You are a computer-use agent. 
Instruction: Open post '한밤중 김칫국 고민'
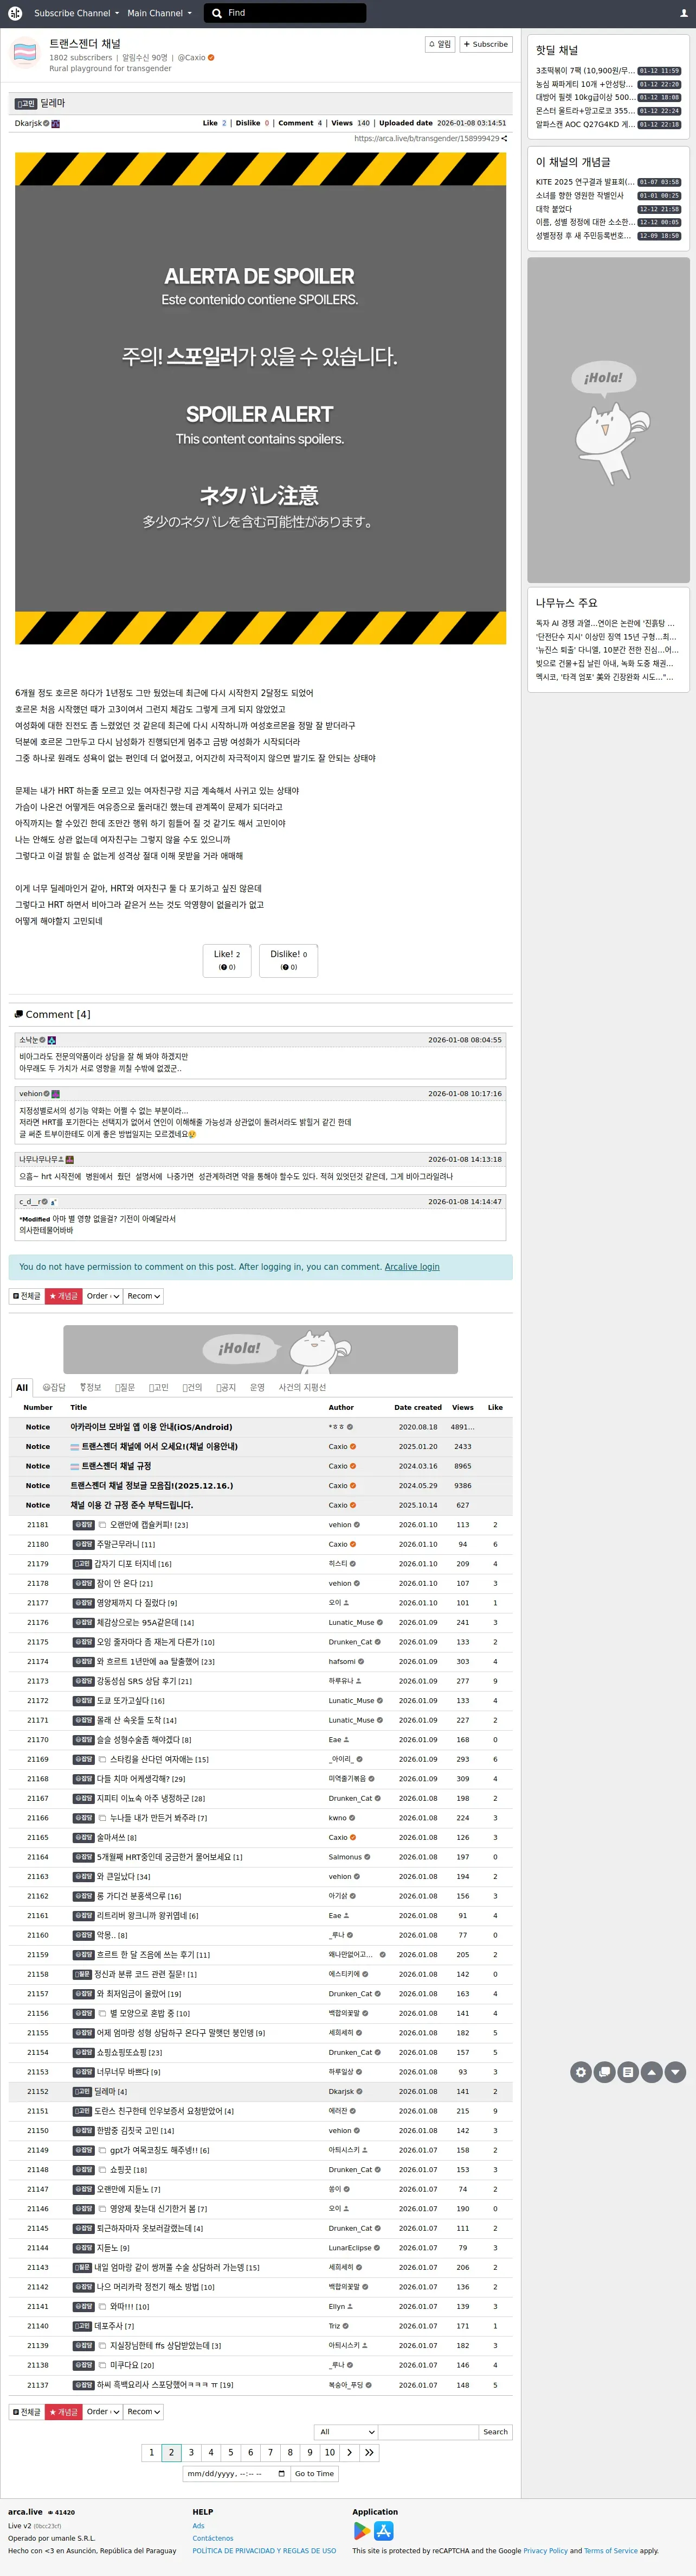tap(128, 2131)
